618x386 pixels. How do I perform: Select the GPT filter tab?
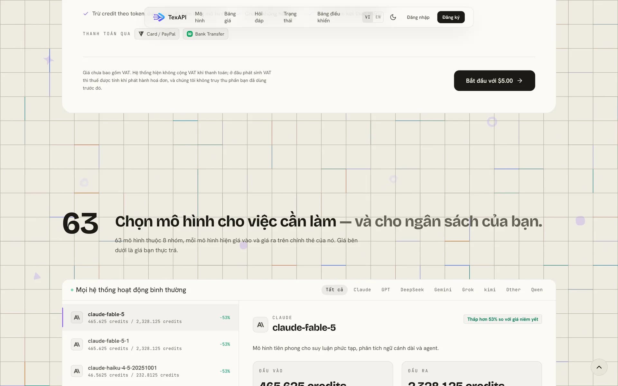click(386, 290)
